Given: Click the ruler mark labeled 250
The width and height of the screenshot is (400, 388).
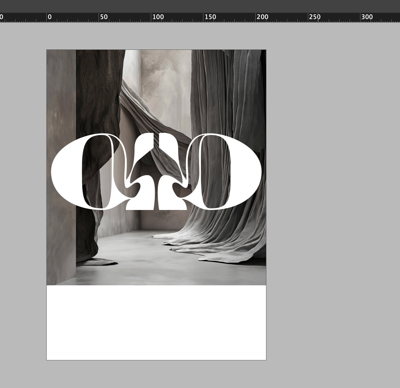Looking at the screenshot, I should (x=315, y=17).
